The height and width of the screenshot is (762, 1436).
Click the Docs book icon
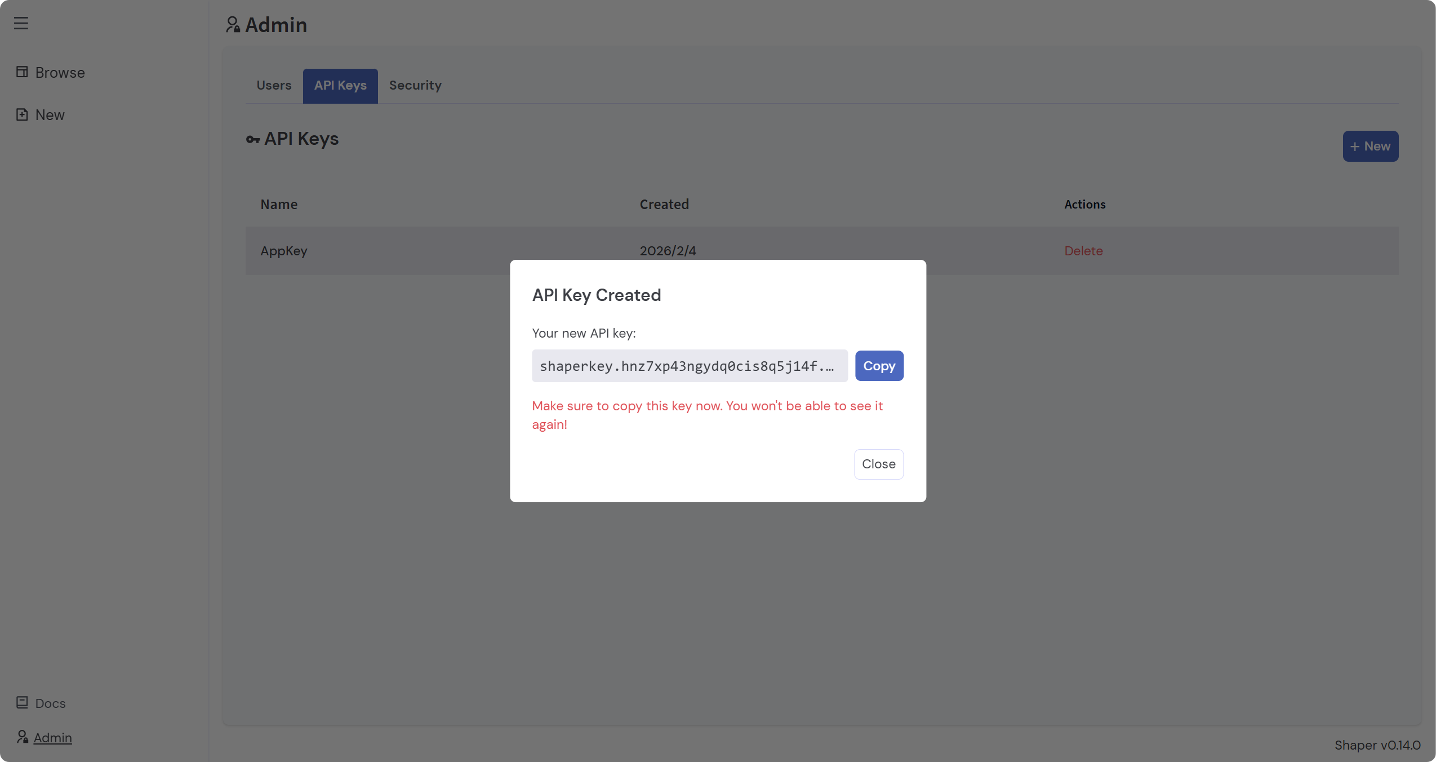pyautogui.click(x=22, y=702)
